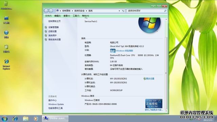Select the 1.00 GB RAM value
This screenshot has height=122, width=217.
(113, 62)
